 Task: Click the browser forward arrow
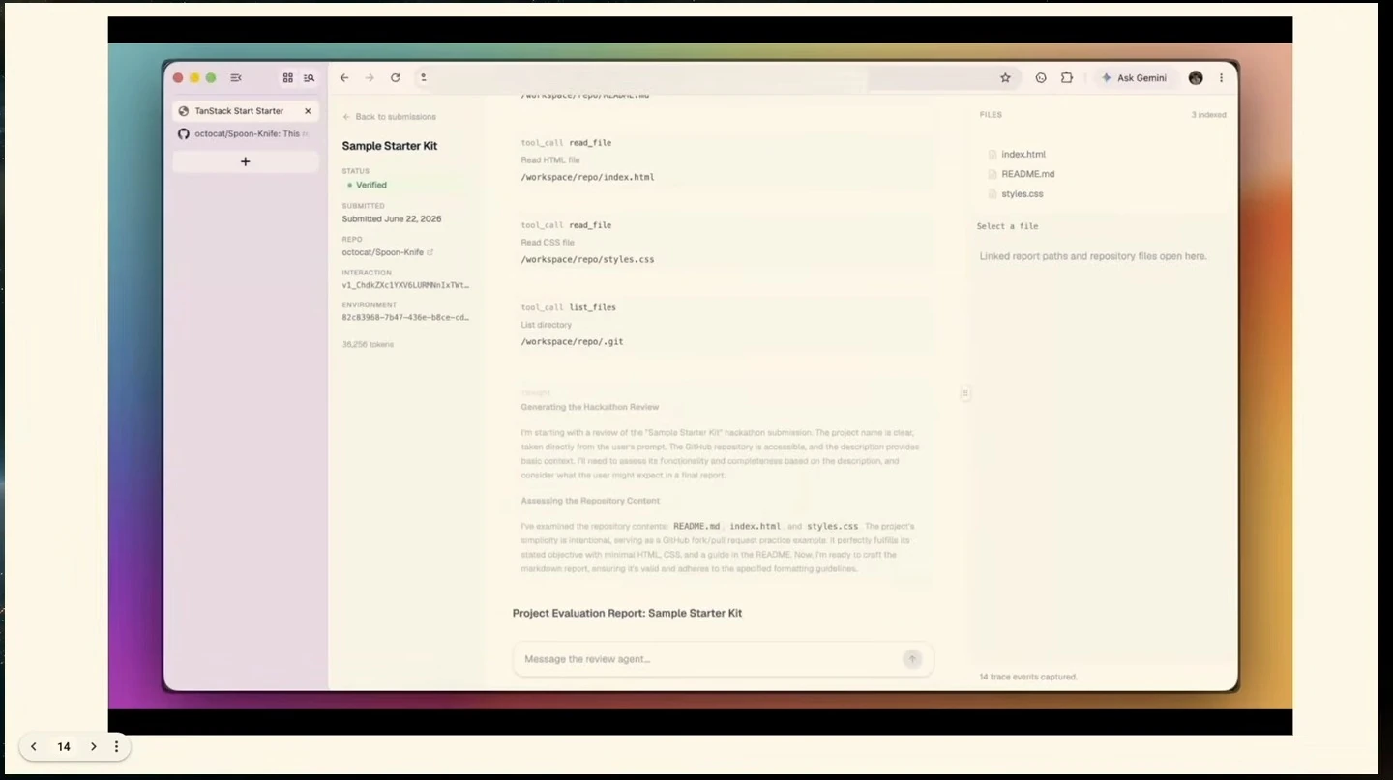click(x=370, y=78)
